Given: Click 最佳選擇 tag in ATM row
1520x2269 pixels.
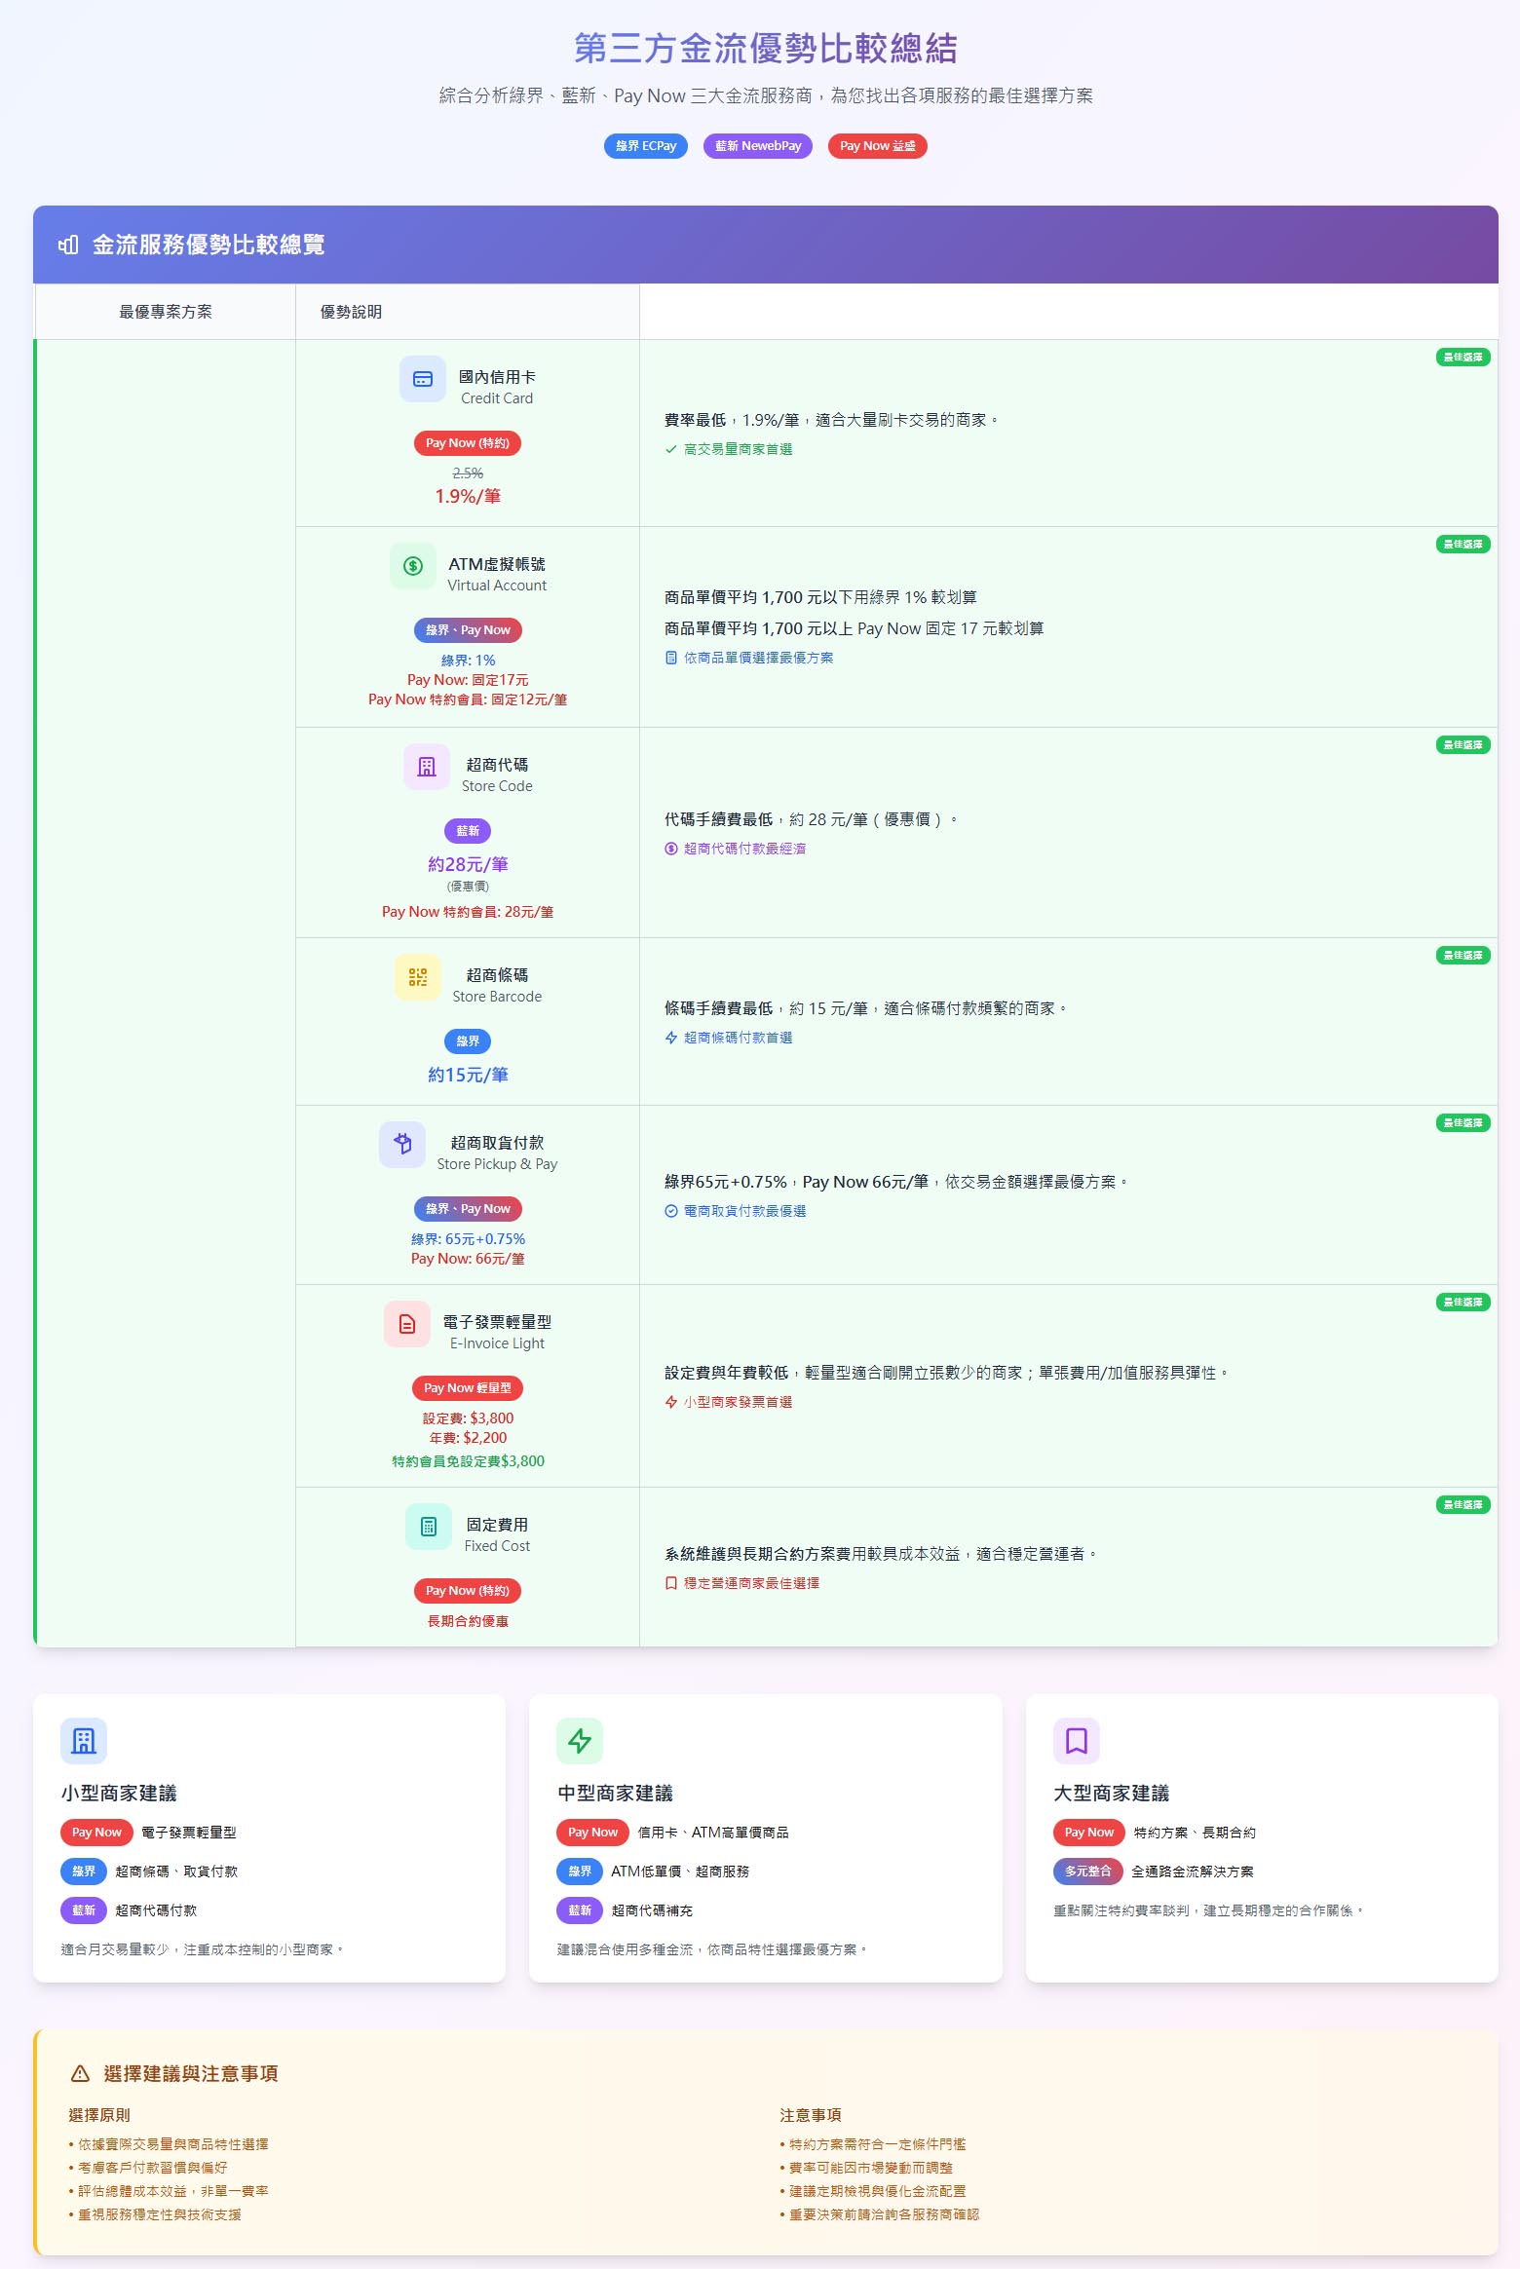Looking at the screenshot, I should [1463, 545].
